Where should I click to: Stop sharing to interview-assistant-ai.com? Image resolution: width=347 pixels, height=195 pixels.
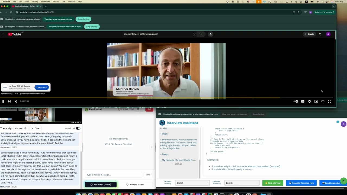(x=92, y=27)
